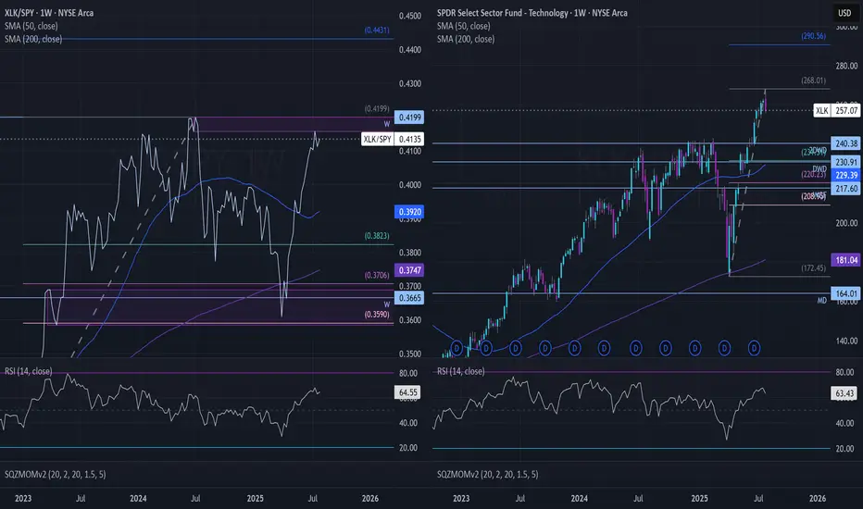This screenshot has width=863, height=509.
Task: Click the XLK/SPY 0.4135 current price label
Action: tap(393, 139)
